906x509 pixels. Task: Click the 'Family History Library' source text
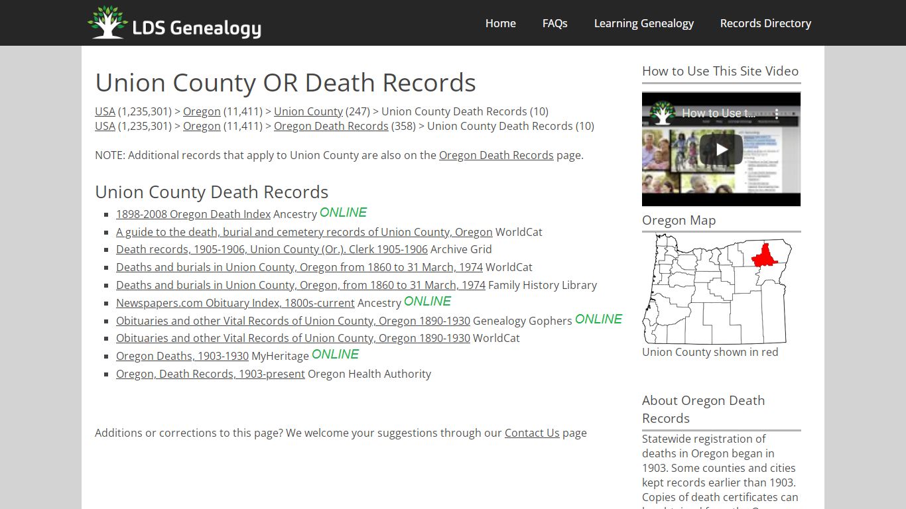(x=543, y=285)
